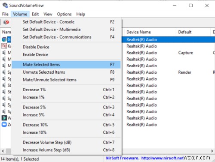Viewport: 215px width, 162px height.
Task: Open the Edit menu
Action: [35, 14]
